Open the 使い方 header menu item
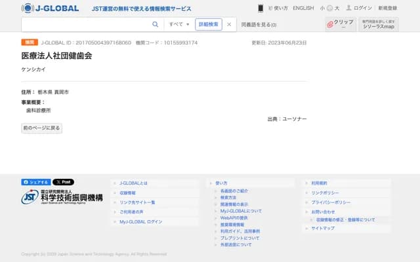The width and height of the screenshot is (420, 262). click(280, 8)
